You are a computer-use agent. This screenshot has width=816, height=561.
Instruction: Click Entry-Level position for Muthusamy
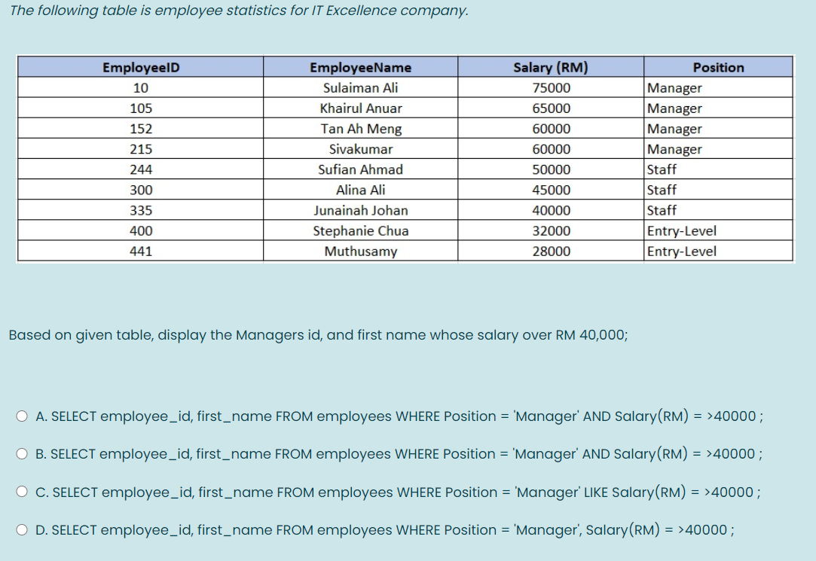pyautogui.click(x=718, y=251)
